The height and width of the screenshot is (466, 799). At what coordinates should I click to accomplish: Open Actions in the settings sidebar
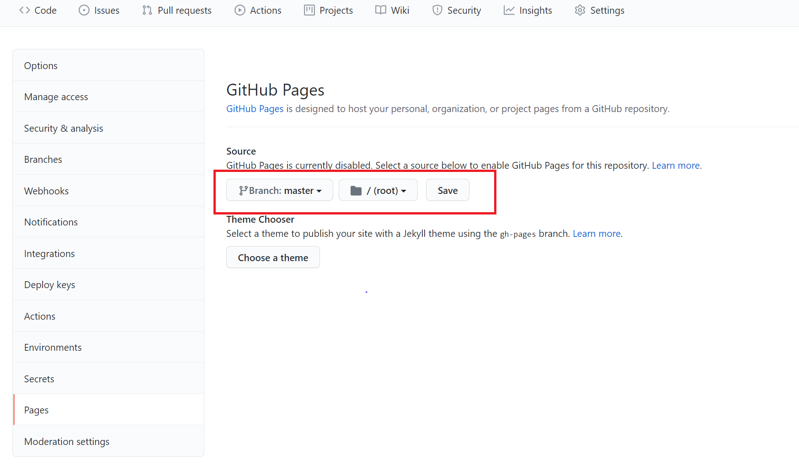[108, 316]
